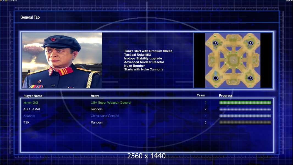The height and width of the screenshot is (165, 293).
Task: Click ABO JAMAL's 'Random' army entry
Action: [96, 109]
